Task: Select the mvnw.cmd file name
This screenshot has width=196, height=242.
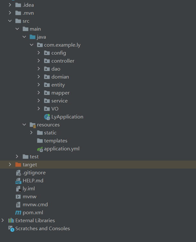Action: coord(35,205)
